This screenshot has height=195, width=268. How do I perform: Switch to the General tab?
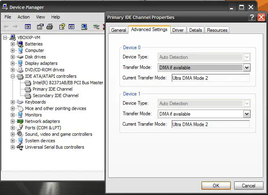118,30
